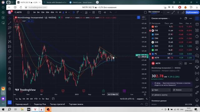Open the ideas lightbulb in right sidebar
The width and height of the screenshot is (200, 112).
tap(197, 48)
